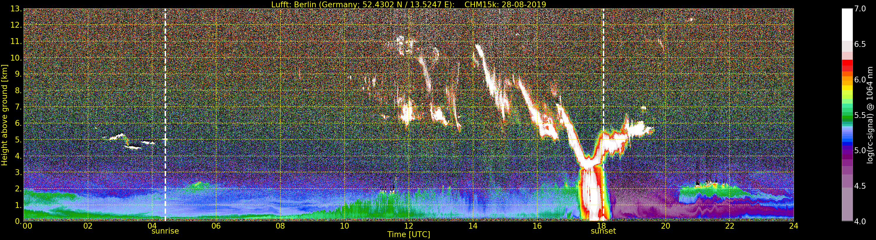Click the x-axis tick label '24'

[793, 226]
